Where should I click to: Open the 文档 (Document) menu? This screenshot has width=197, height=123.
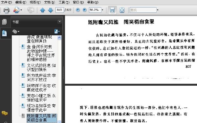tap(50, 2)
